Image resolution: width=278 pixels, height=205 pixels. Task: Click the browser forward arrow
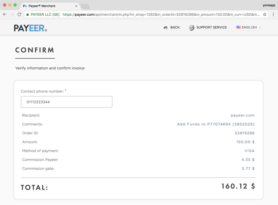(x=12, y=14)
